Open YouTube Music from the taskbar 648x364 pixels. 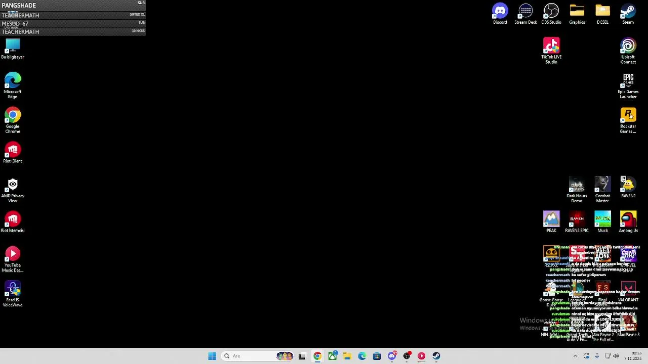pyautogui.click(x=421, y=356)
